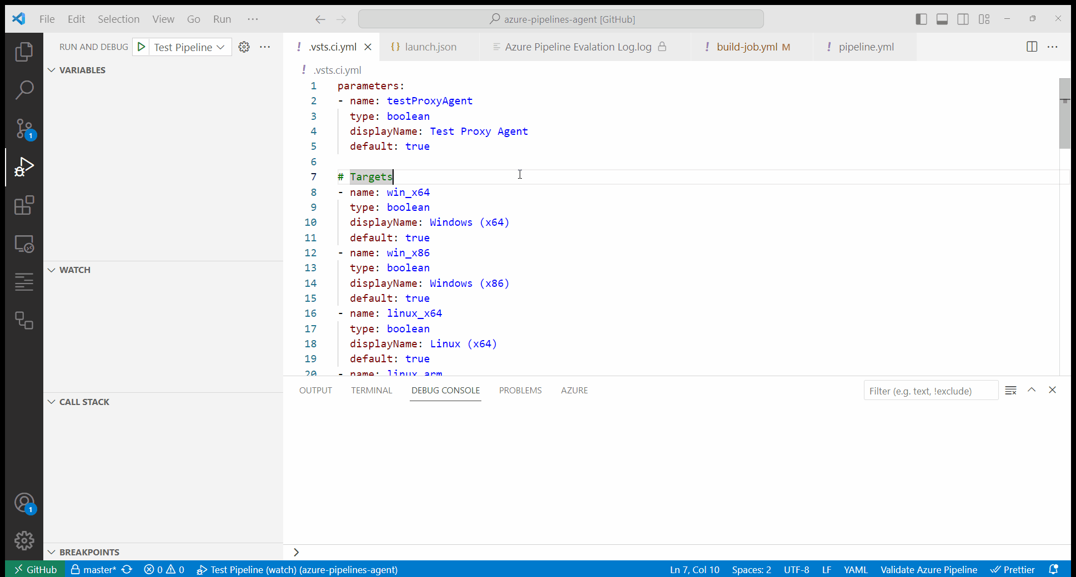Open the Search view icon
The height and width of the screenshot is (577, 1076).
(x=24, y=90)
